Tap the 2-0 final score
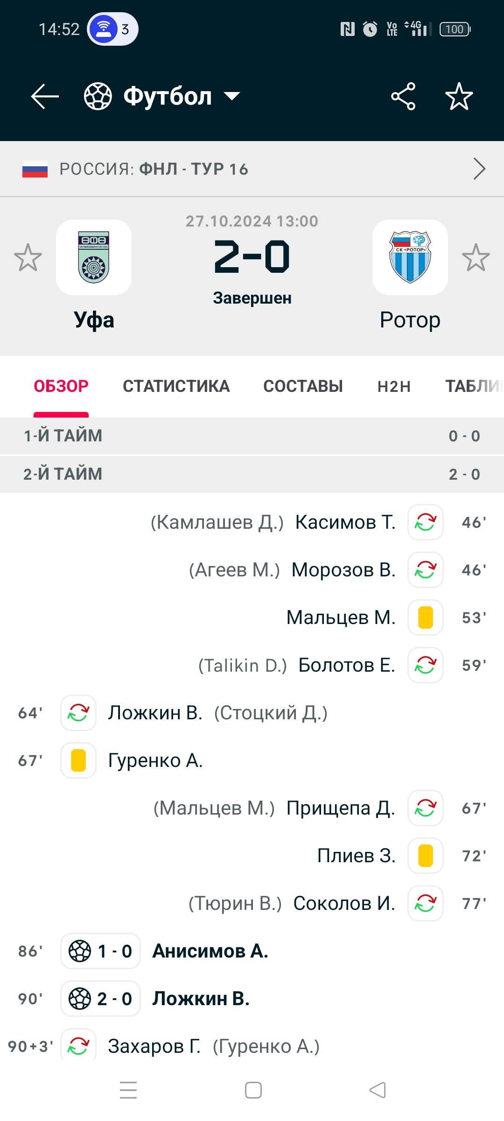504x1121 pixels. pos(252,257)
